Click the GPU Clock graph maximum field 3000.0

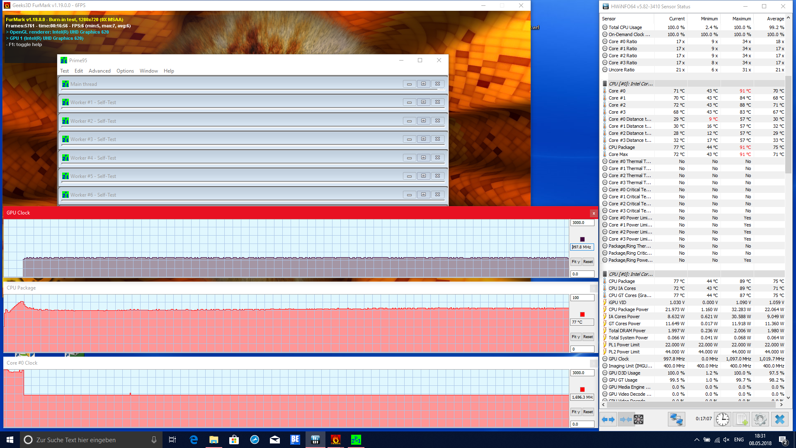pos(582,223)
